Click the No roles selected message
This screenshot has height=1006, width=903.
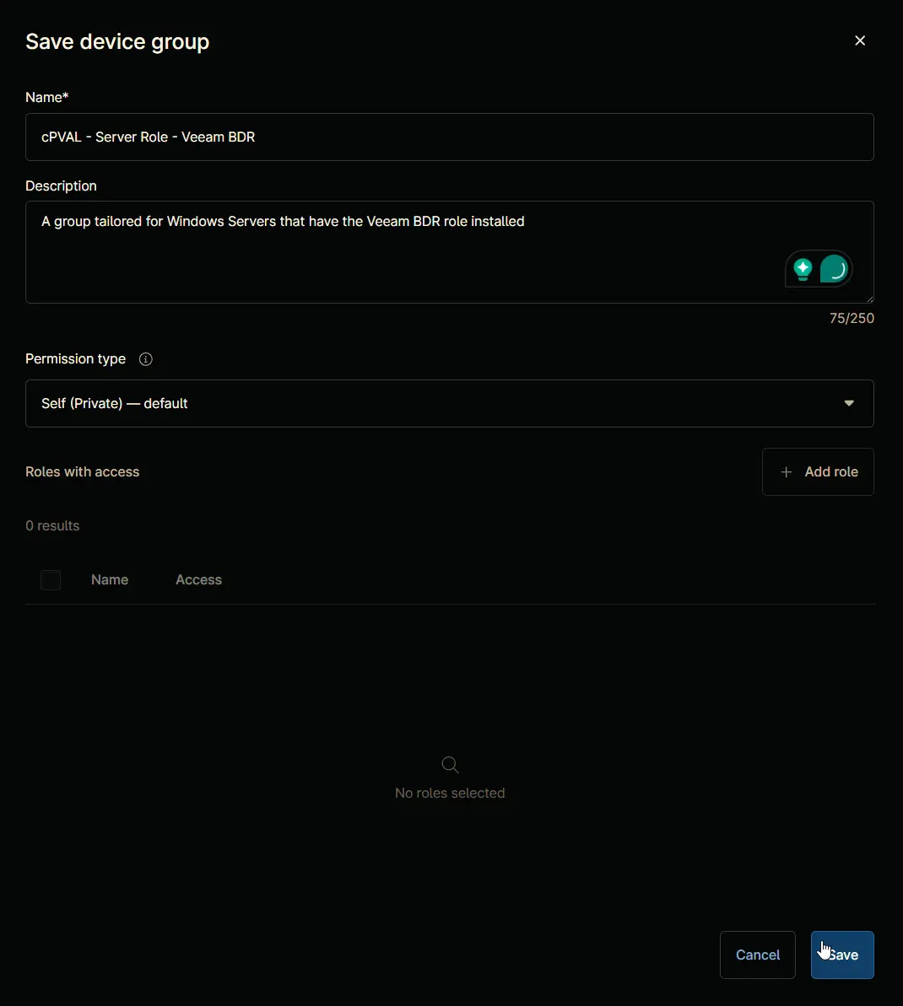450,794
